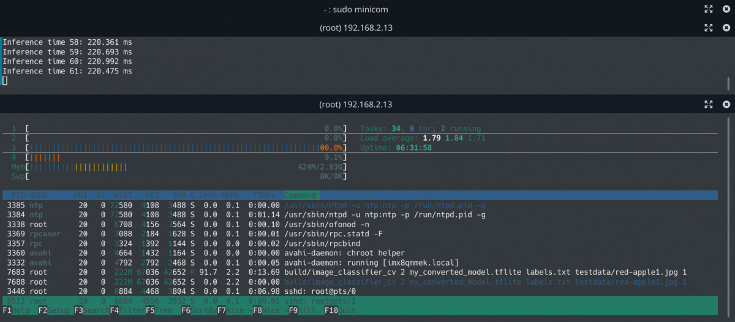This screenshot has width=735, height=322.
Task: Maximize the sudo minicom pane
Action: (709, 9)
